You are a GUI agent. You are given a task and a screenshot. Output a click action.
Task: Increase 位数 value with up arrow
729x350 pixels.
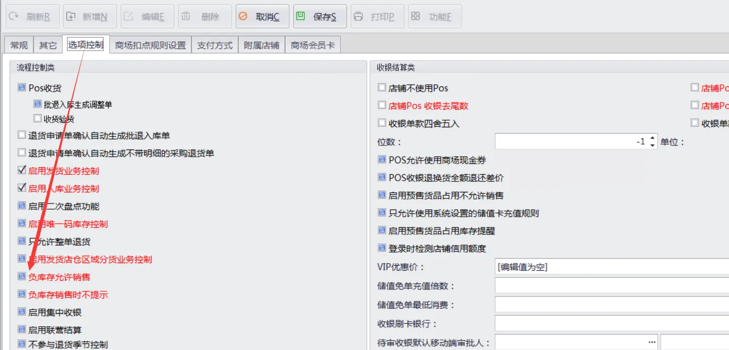pos(653,138)
